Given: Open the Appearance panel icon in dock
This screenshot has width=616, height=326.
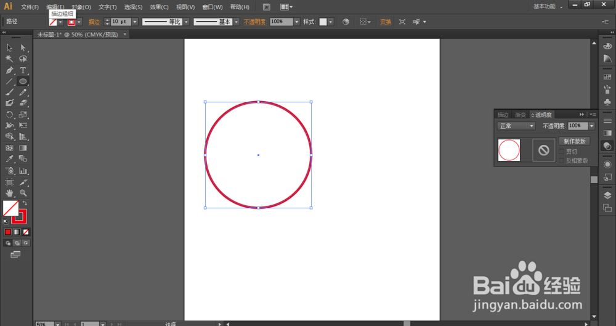Looking at the screenshot, I should pos(607,165).
